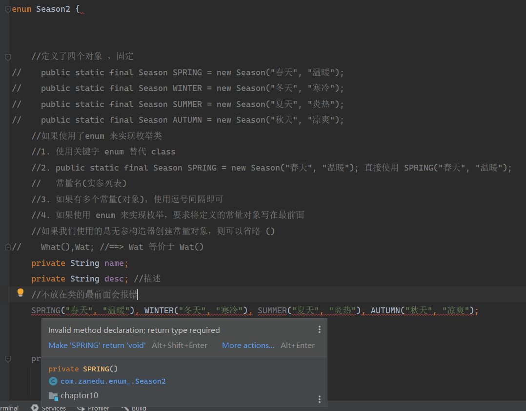This screenshot has width=526, height=411.
Task: Click the Season2 class icon in popup
Action: point(53,381)
